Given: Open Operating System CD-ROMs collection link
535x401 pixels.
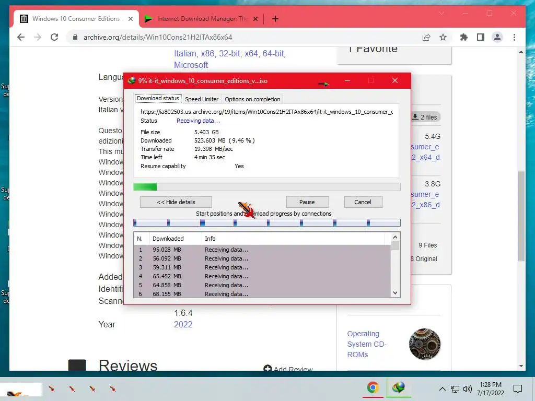Looking at the screenshot, I should click(x=366, y=344).
